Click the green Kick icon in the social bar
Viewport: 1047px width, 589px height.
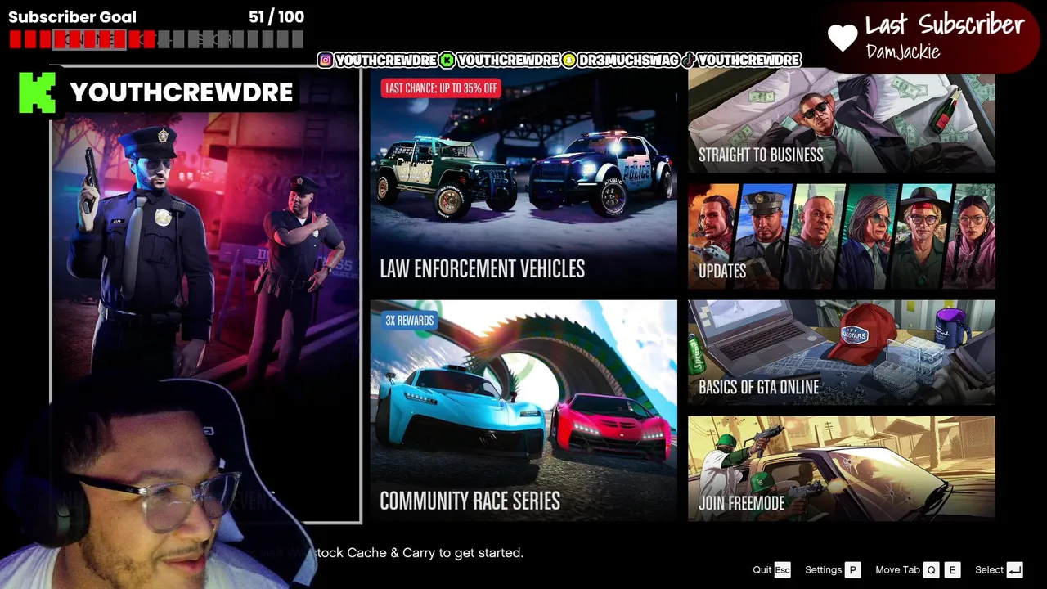click(x=447, y=60)
